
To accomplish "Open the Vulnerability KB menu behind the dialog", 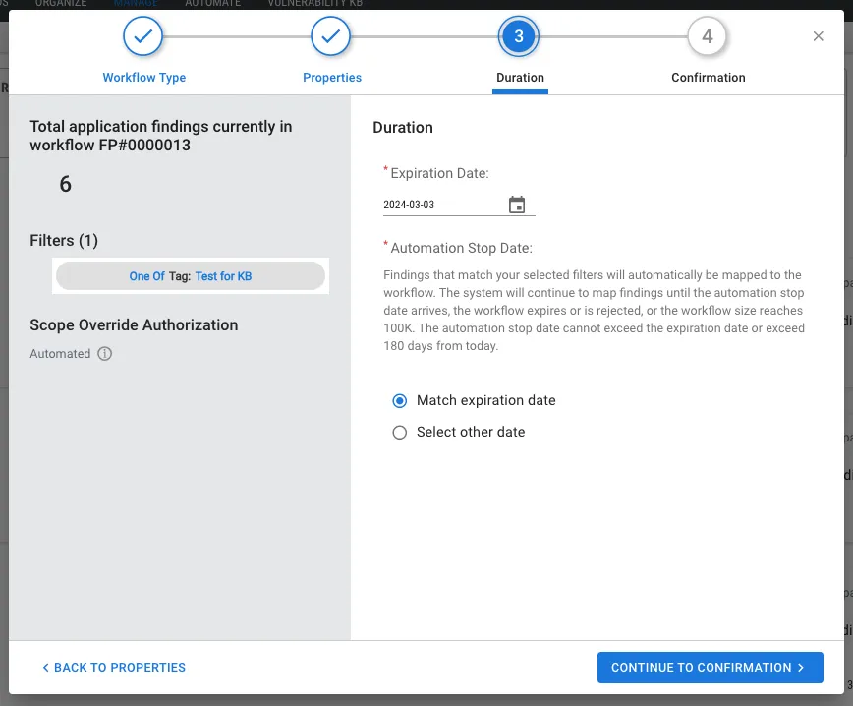I will (x=315, y=4).
